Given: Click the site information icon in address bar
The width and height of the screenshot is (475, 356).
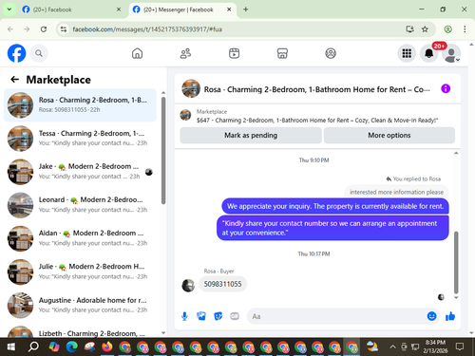Looking at the screenshot, I should coord(64,29).
